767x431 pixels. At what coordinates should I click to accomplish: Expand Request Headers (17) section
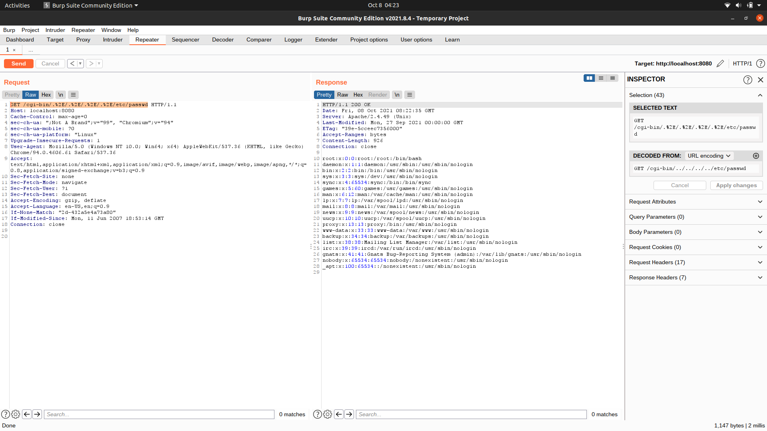(696, 262)
